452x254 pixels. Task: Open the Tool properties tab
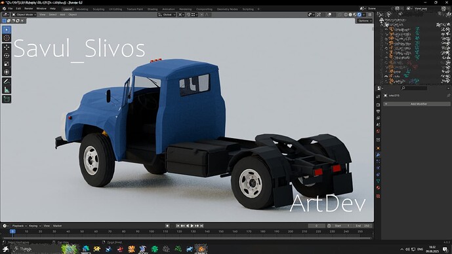(x=378, y=97)
